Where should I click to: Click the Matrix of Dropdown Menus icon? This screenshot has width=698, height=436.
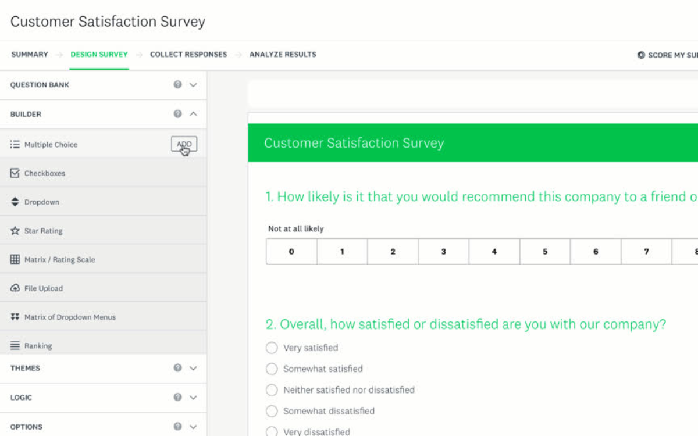15,317
